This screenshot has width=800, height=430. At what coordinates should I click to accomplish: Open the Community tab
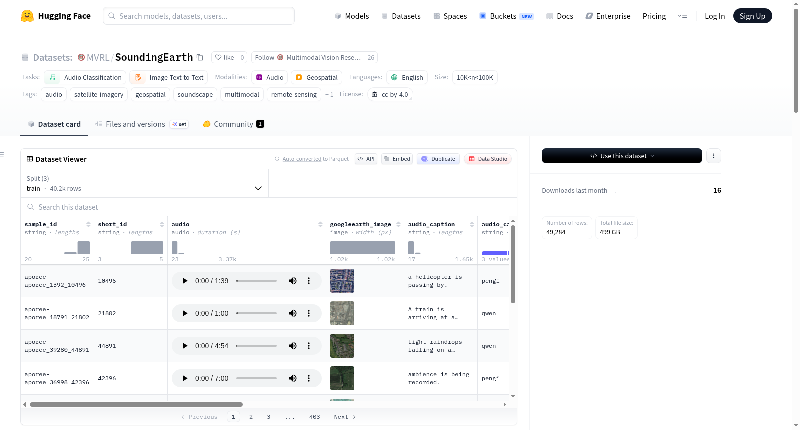click(x=233, y=124)
